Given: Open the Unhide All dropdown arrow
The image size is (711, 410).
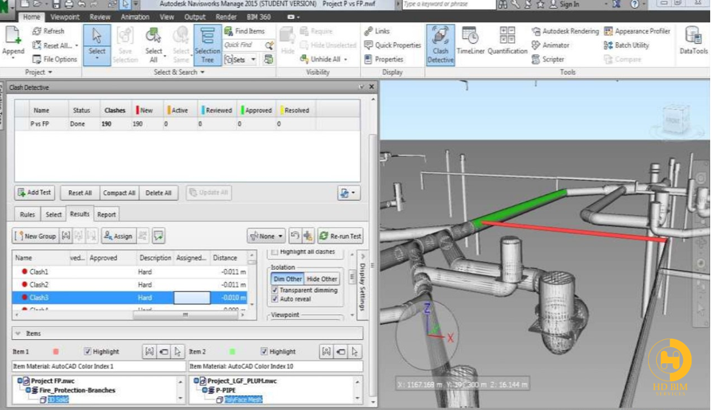Looking at the screenshot, I should [346, 60].
